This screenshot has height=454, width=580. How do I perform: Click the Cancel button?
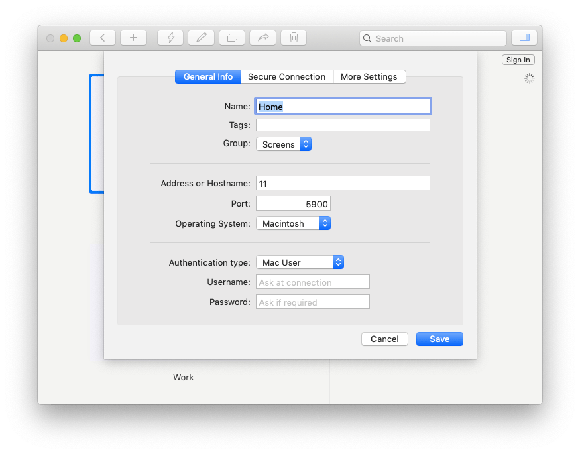pos(384,339)
